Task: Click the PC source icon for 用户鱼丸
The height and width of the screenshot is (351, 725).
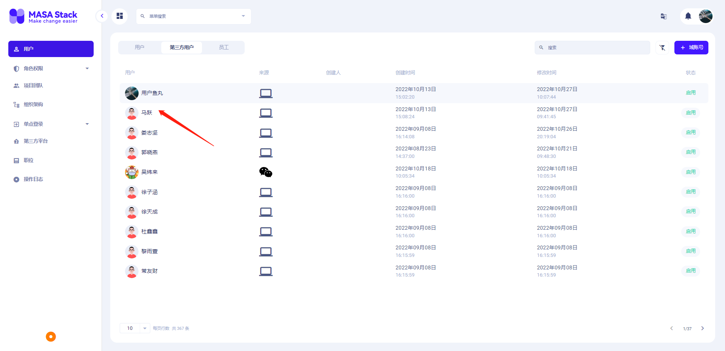Action: (265, 93)
